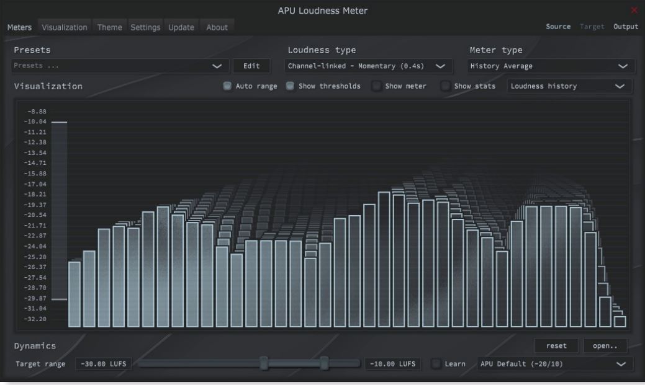Enable the Learn checkbox
The height and width of the screenshot is (385, 645).
[x=436, y=364]
